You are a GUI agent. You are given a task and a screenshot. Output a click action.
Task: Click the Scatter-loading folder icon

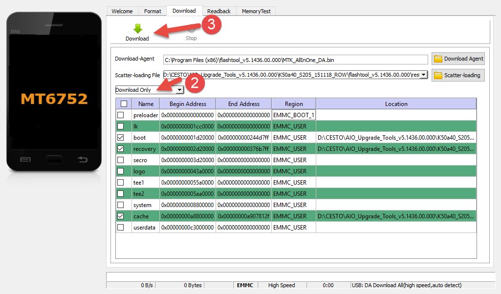pyautogui.click(x=438, y=76)
